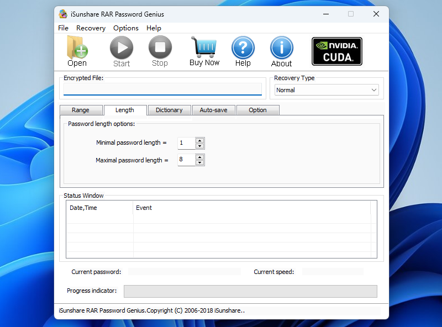The width and height of the screenshot is (442, 327).
Task: Click the NVIDIA CUDA logo
Action: 336,51
